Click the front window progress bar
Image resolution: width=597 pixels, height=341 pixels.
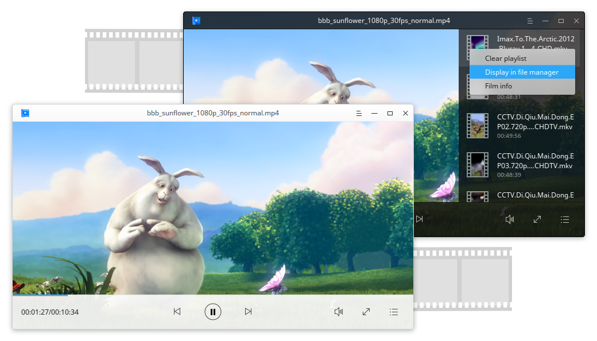[213, 295]
